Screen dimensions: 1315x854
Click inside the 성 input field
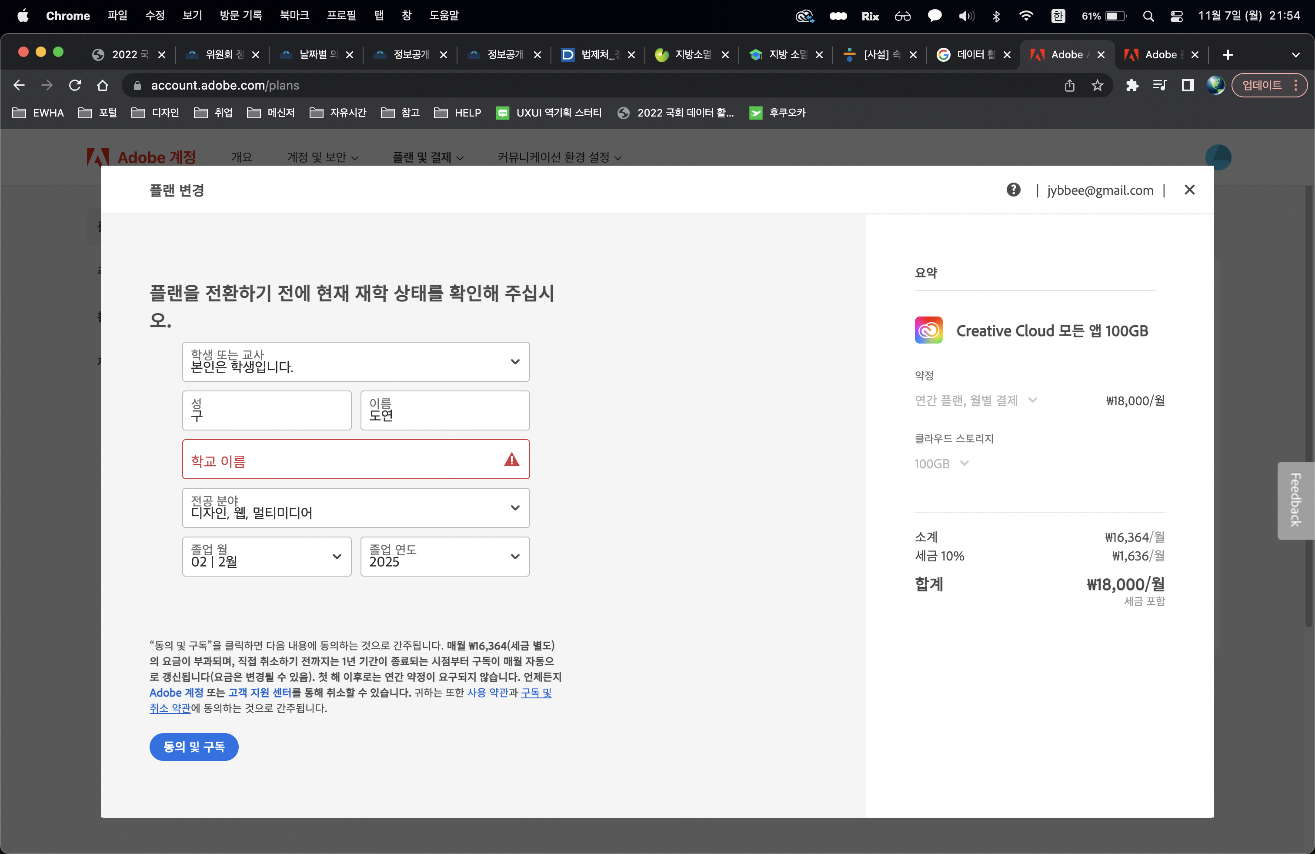pos(266,410)
